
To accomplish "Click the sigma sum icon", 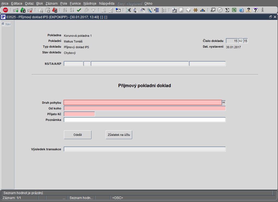I will tap(227, 10).
